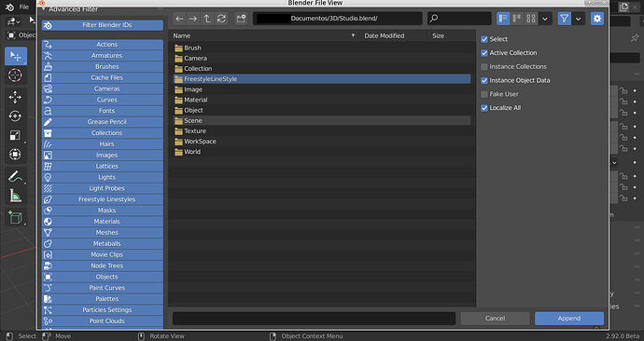Image resolution: width=644 pixels, height=341 pixels.
Task: Toggle Curves filter
Action: coord(103,100)
